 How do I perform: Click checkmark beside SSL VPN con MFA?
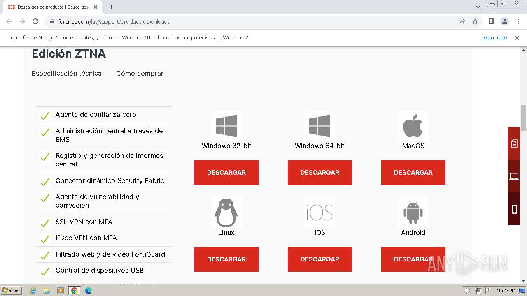coord(45,223)
